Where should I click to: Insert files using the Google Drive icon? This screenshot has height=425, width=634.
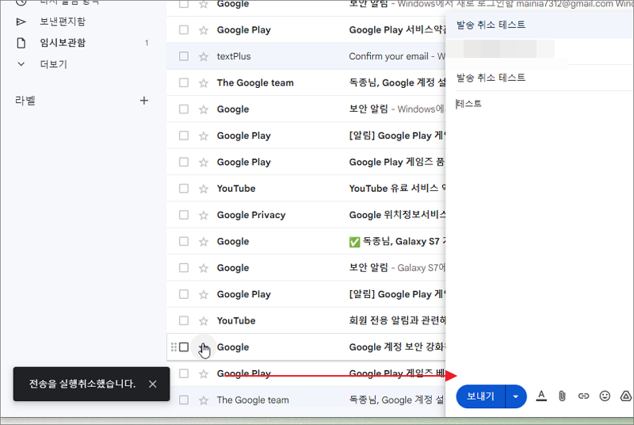pyautogui.click(x=626, y=396)
